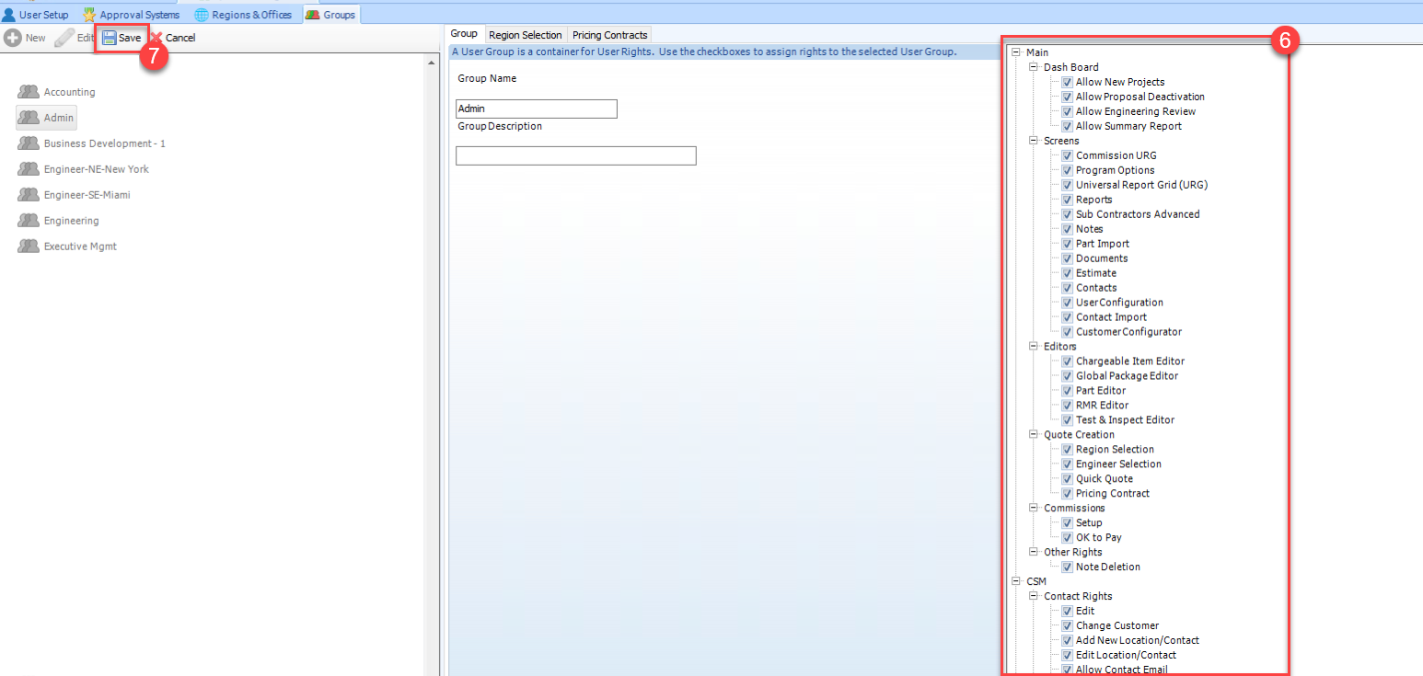The image size is (1423, 676).
Task: Toggle Test & Inspect Editor checkbox
Action: coord(1068,420)
